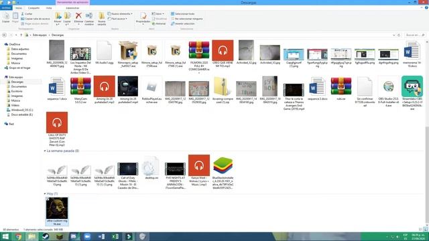429x241 pixels.
Task: Click the Historial button
Action: 159,23
